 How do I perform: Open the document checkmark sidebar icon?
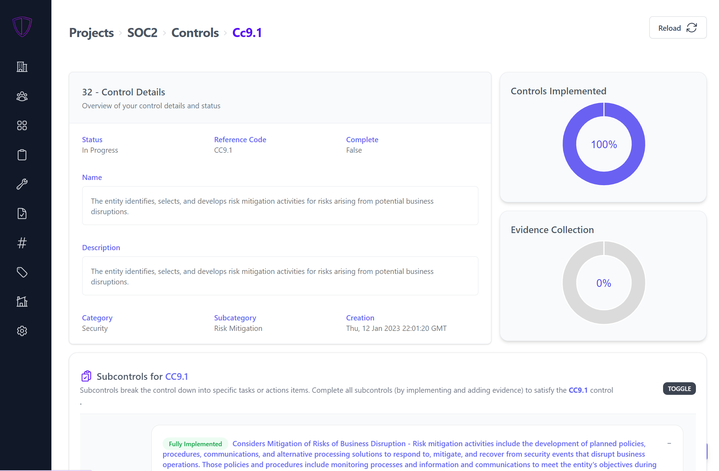click(22, 213)
